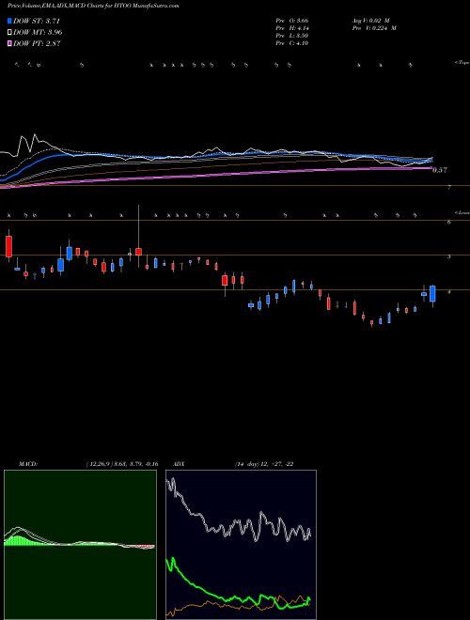Select the 'DOW MT: 3.96' legend label
This screenshot has height=620, width=470.
pyautogui.click(x=38, y=33)
